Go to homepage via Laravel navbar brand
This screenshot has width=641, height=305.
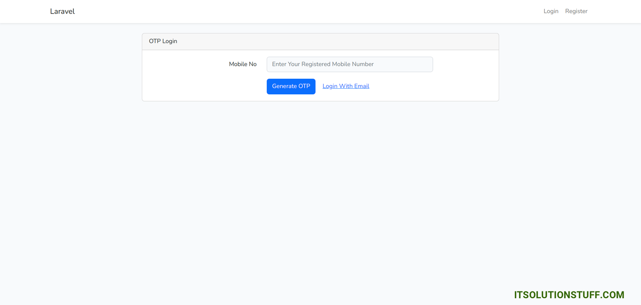coord(62,11)
